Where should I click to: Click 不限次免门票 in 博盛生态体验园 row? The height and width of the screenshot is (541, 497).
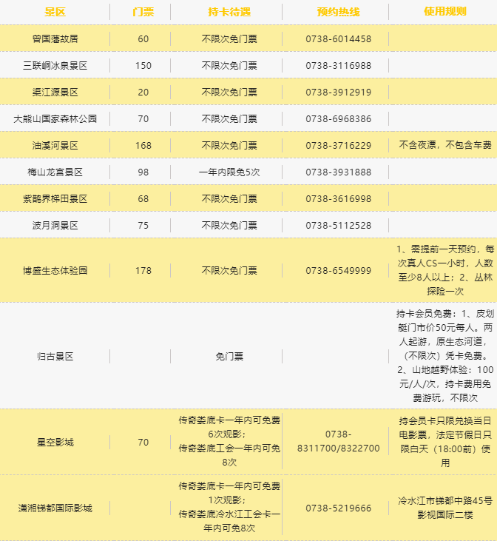click(x=229, y=271)
